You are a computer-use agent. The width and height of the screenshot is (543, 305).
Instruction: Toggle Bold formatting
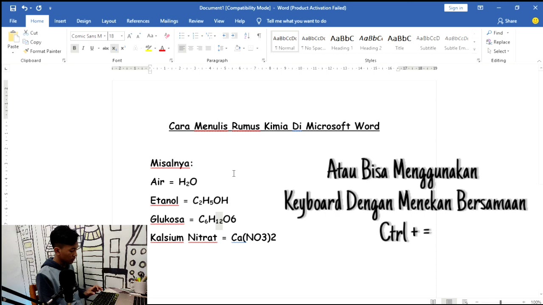(74, 48)
